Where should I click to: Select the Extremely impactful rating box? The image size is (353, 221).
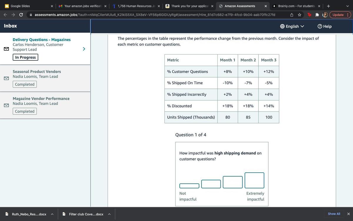pos(254,180)
